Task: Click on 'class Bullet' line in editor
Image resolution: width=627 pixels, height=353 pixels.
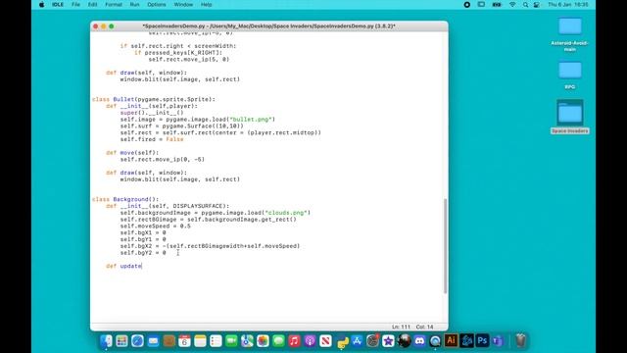Action: tap(154, 99)
